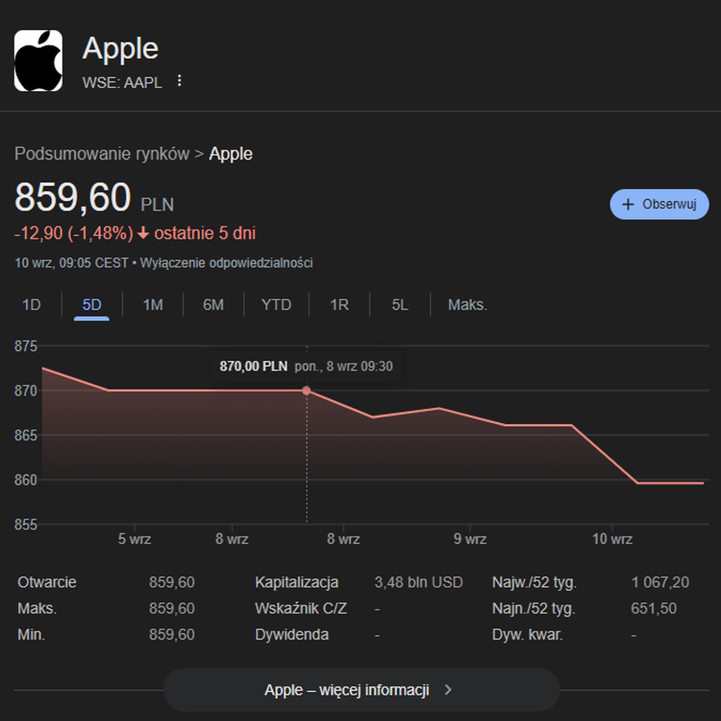Click the Apple logo icon
This screenshot has width=721, height=721.
pos(38,61)
